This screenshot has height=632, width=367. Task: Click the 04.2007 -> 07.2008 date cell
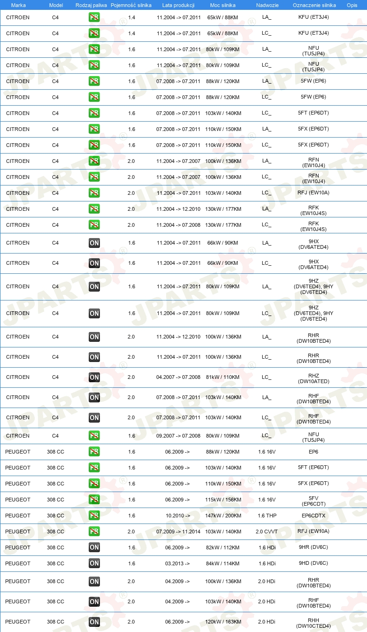(178, 377)
